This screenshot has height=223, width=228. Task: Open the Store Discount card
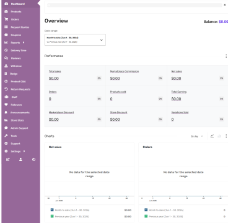[136, 116]
